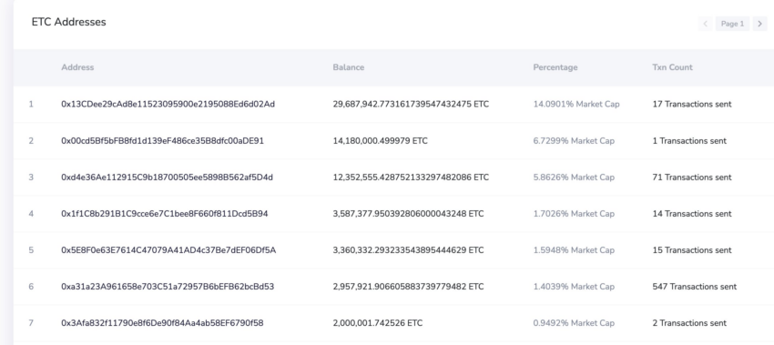Click 71 Transactions sent cell

click(691, 178)
